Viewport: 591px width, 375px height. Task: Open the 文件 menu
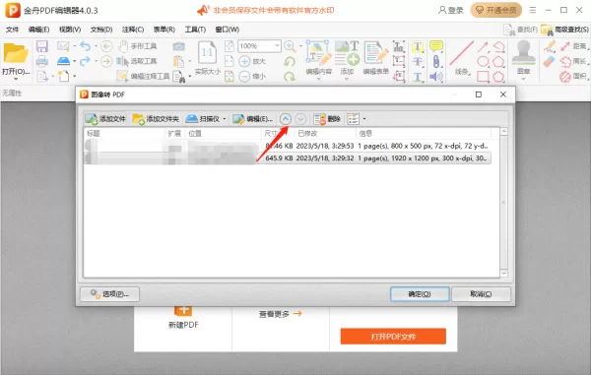click(12, 30)
